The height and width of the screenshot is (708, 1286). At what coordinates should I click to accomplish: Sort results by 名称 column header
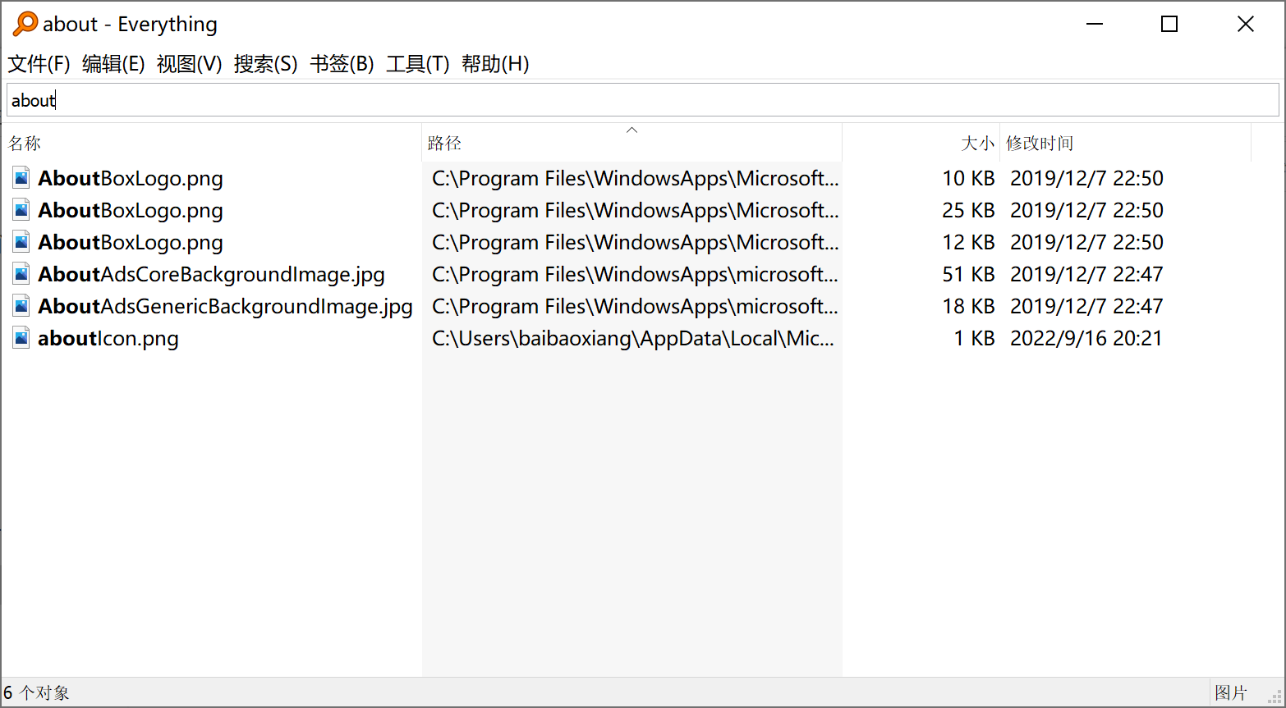[212, 144]
